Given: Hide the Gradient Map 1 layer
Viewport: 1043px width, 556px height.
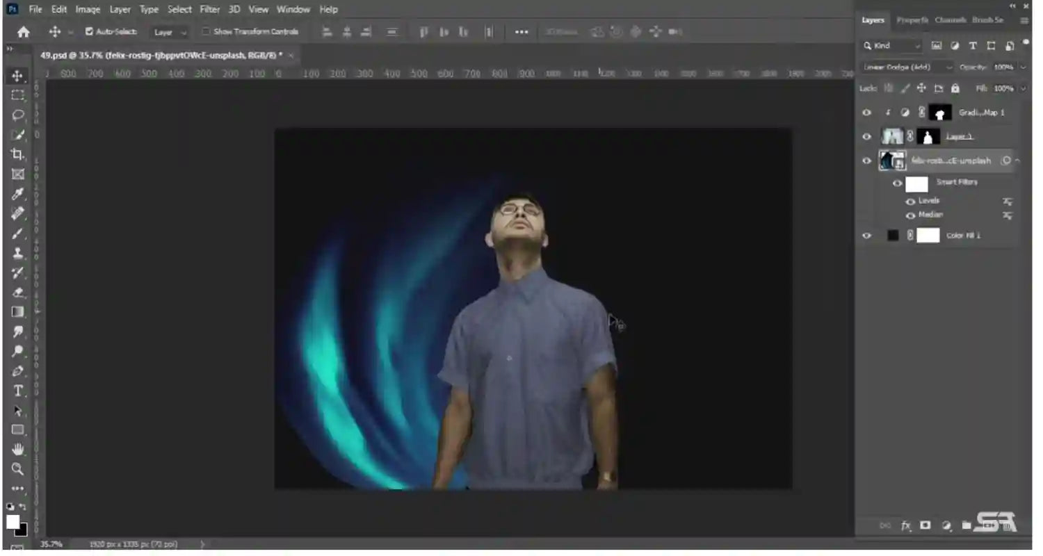Looking at the screenshot, I should (866, 113).
